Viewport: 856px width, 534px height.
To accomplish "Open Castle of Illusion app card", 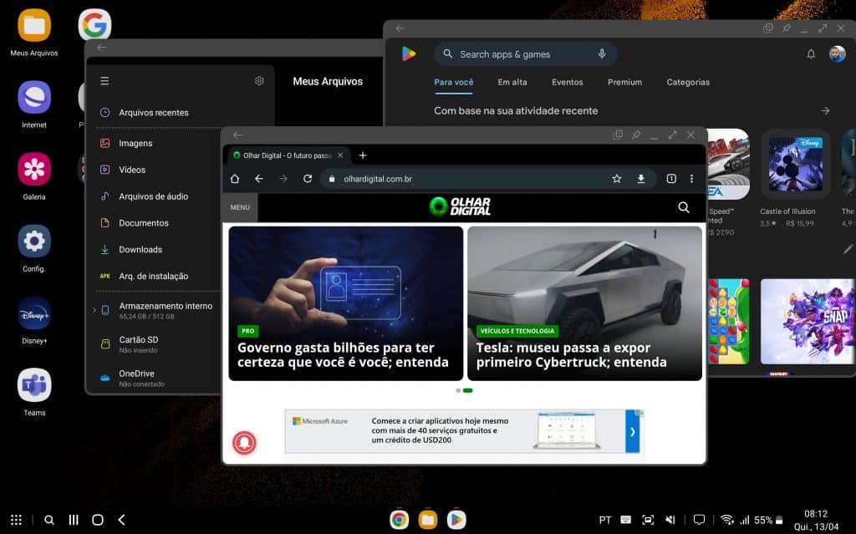I will pos(795,178).
